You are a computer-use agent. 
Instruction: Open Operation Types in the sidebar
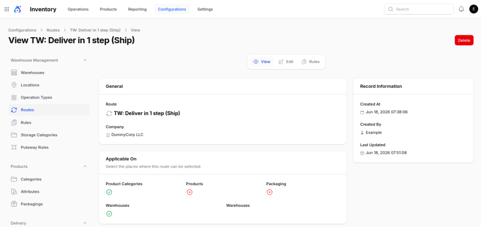pyautogui.click(x=49, y=98)
